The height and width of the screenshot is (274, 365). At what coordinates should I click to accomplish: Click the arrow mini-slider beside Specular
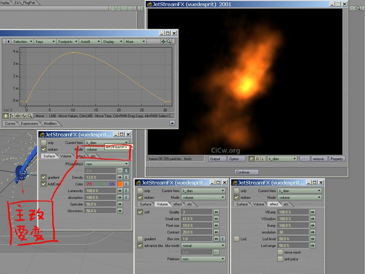coord(120,204)
